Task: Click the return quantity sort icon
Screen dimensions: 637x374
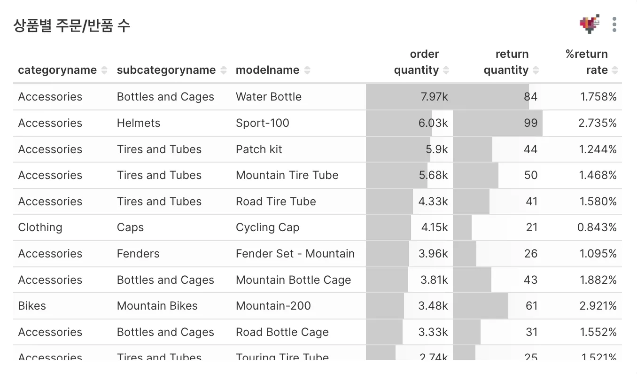Action: pyautogui.click(x=536, y=70)
